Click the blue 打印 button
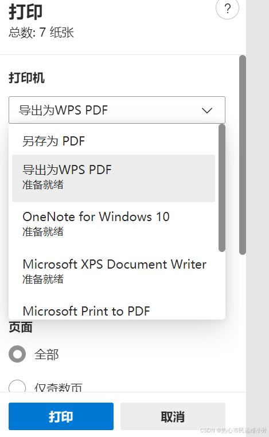This screenshot has height=437, width=269. point(61,416)
